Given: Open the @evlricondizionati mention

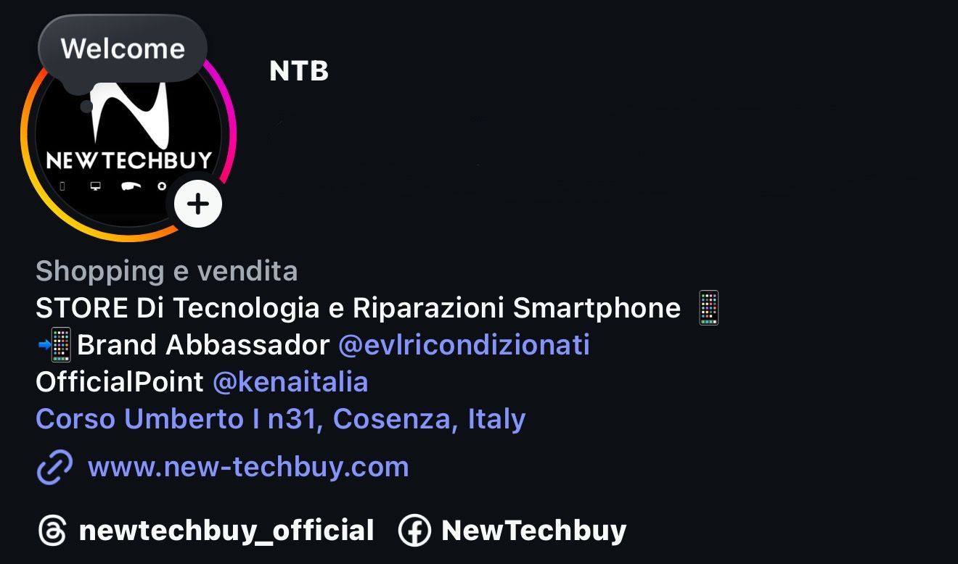Looking at the screenshot, I should point(464,345).
